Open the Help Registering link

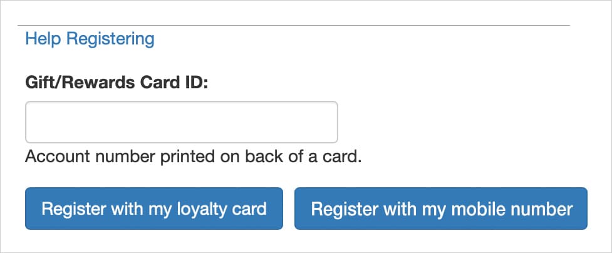[x=90, y=39]
